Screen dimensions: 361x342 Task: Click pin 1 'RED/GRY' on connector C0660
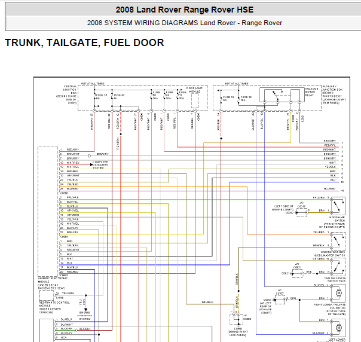(x=69, y=149)
